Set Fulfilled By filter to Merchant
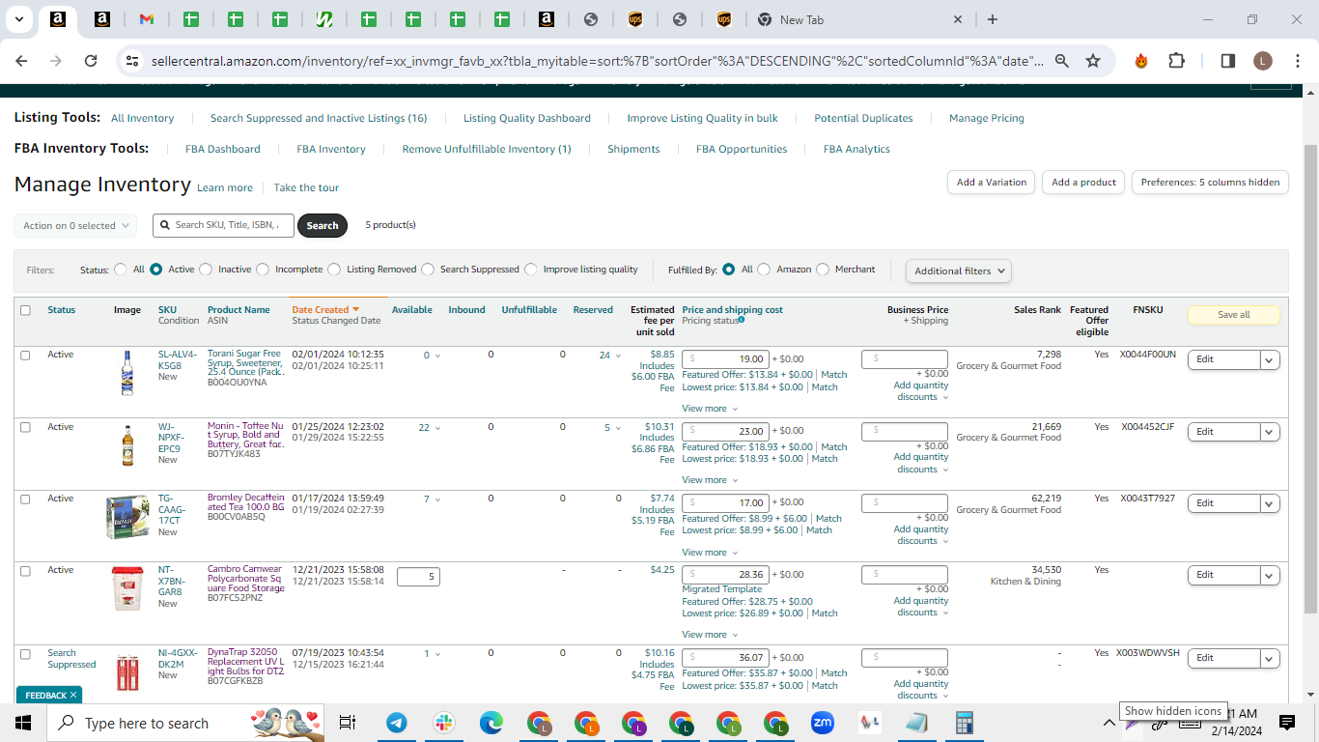Screen dimensions: 1319x742 tap(823, 270)
